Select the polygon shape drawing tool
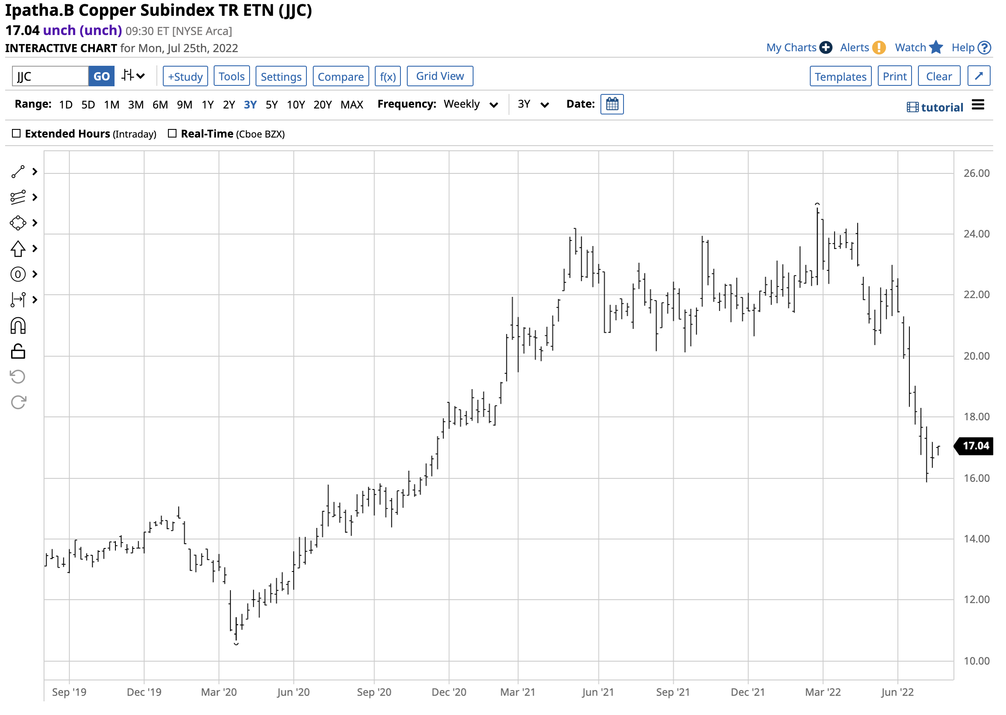The height and width of the screenshot is (715, 1006). pyautogui.click(x=18, y=223)
